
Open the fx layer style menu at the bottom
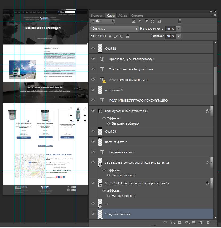point(172,222)
